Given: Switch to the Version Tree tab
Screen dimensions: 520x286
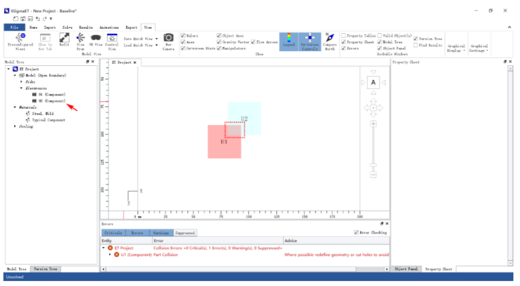Looking at the screenshot, I should pos(45,269).
